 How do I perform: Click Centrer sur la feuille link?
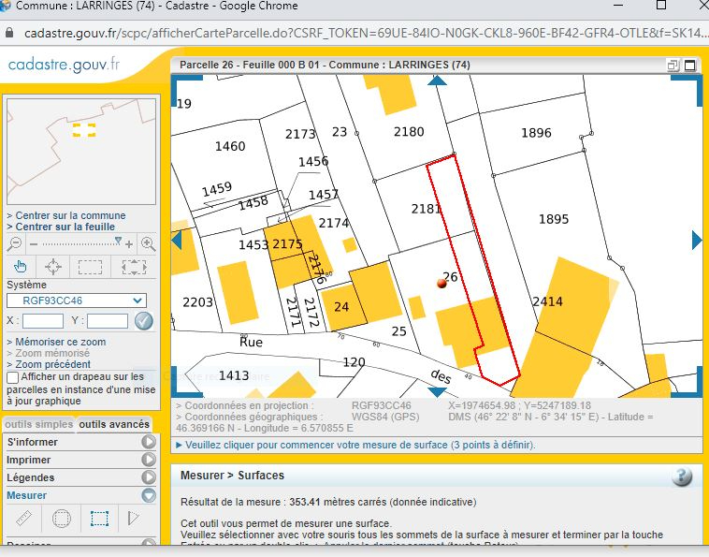(65, 227)
